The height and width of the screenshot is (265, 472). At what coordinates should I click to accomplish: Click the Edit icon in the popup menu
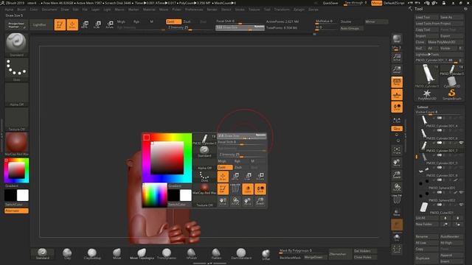(223, 189)
